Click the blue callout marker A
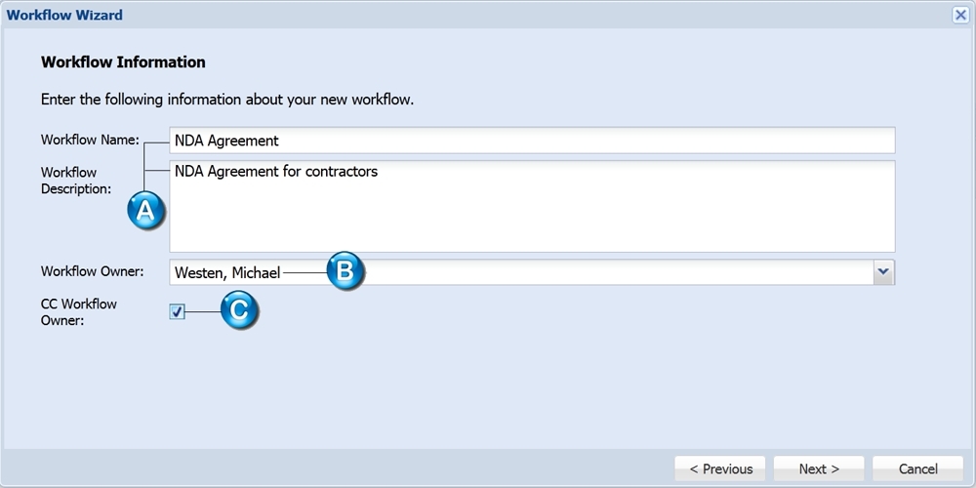The height and width of the screenshot is (488, 976). point(145,211)
